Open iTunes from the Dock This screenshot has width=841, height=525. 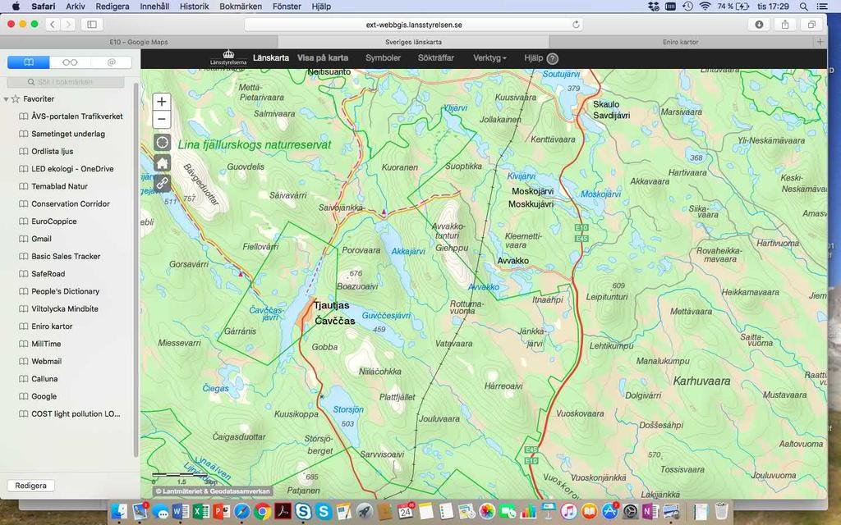coord(568,512)
